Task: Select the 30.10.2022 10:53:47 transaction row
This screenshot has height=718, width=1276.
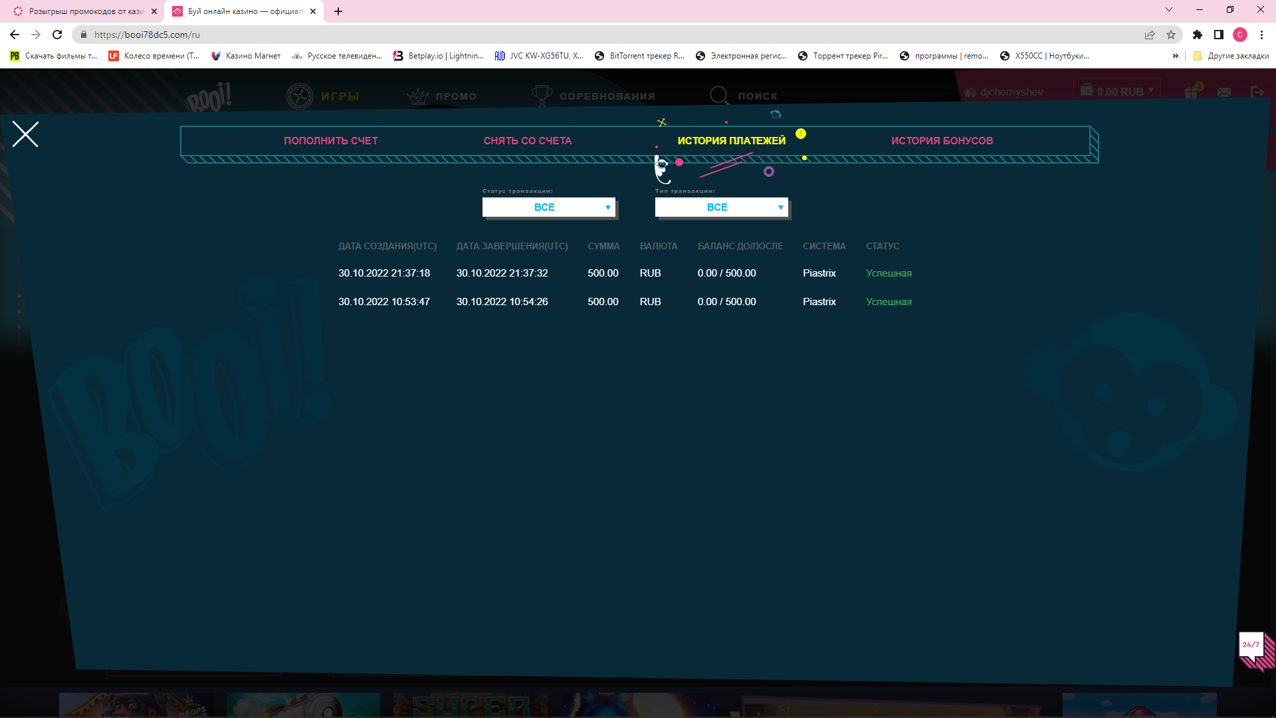Action: [625, 302]
